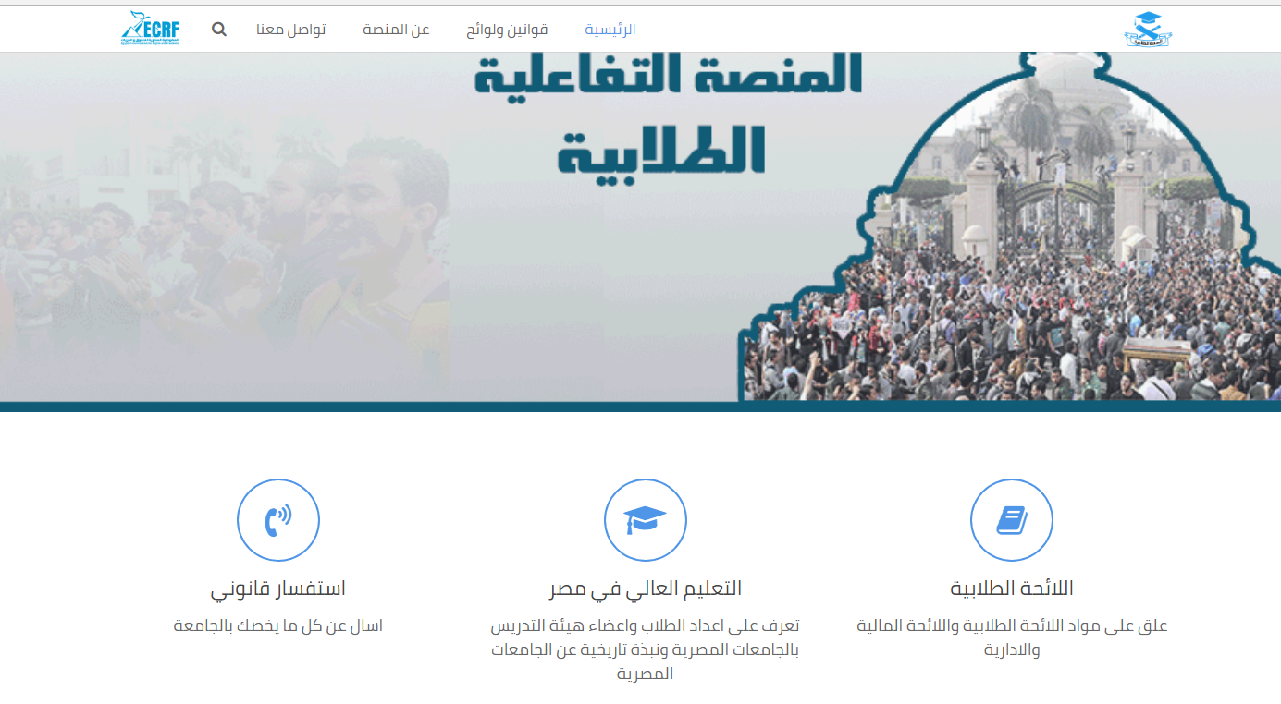
Task: Follow the التعليم العالي في مصر heading
Action: (645, 589)
